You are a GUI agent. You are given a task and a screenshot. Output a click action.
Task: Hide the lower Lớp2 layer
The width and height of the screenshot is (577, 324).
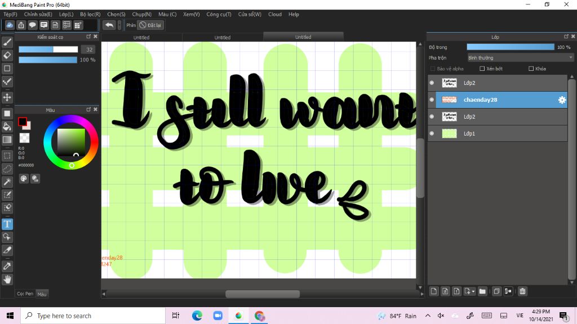(x=432, y=116)
